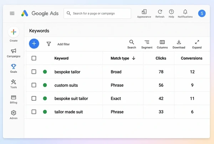Viewport: 214px width, 144px height.
Task: Click the filter funnel icon
Action: (49, 44)
